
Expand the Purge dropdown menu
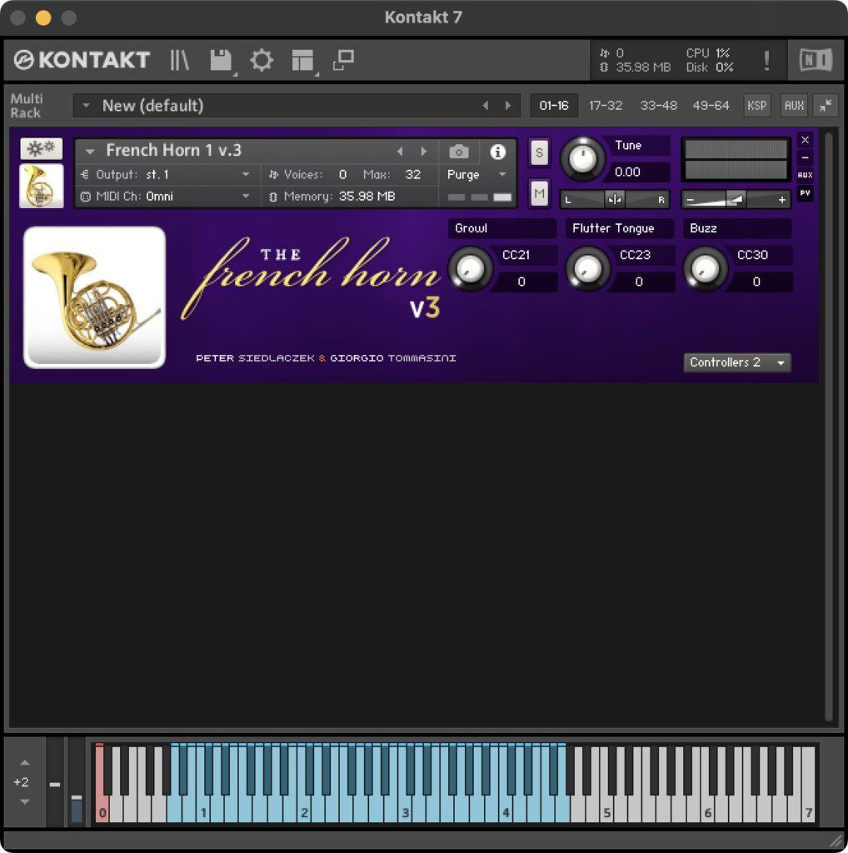(x=477, y=175)
